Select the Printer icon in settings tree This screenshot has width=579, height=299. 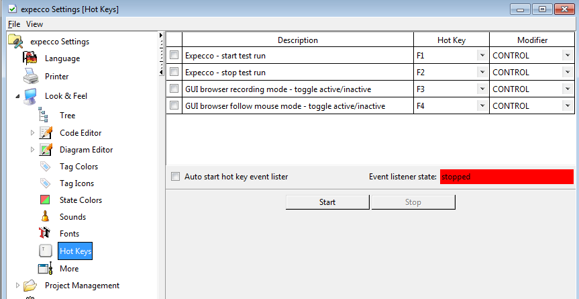click(30, 77)
